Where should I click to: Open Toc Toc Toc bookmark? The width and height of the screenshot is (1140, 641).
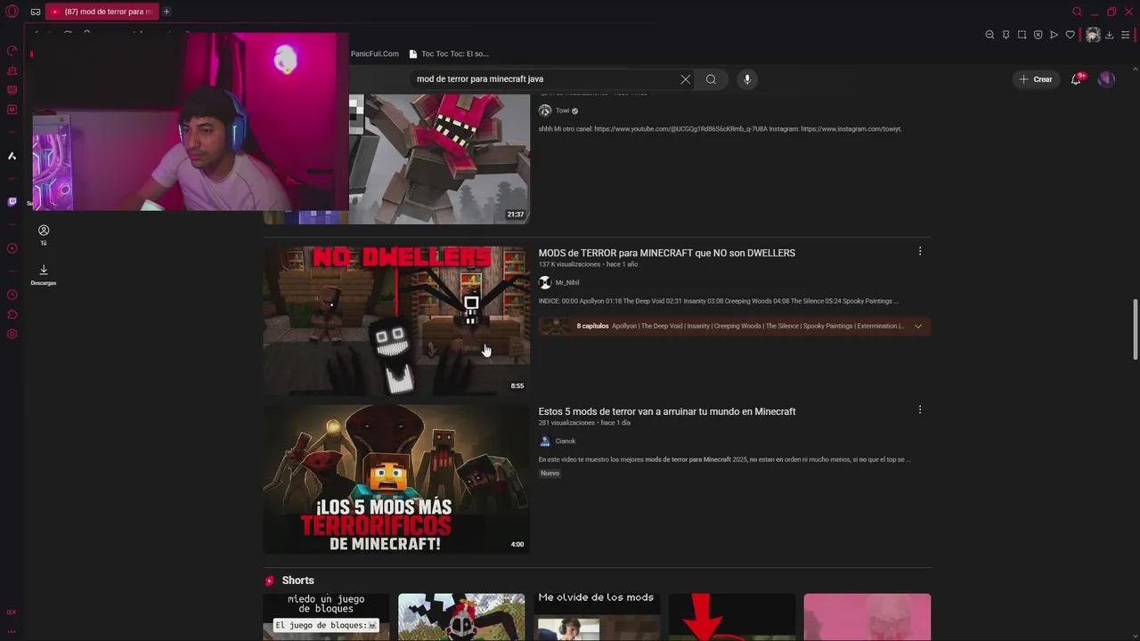point(450,53)
